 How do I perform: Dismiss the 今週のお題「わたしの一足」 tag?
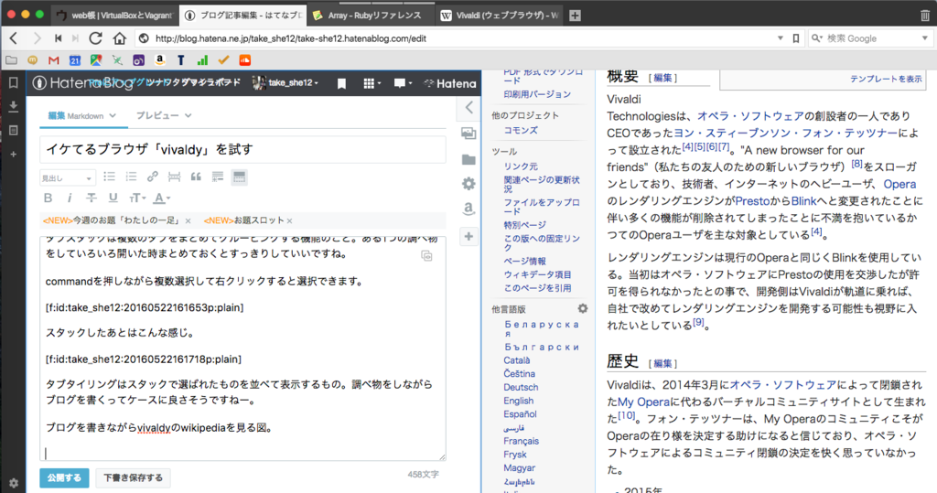(188, 221)
